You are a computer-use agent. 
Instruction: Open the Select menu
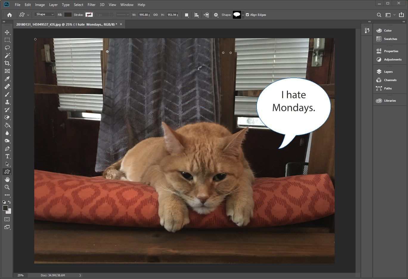pyautogui.click(x=78, y=5)
